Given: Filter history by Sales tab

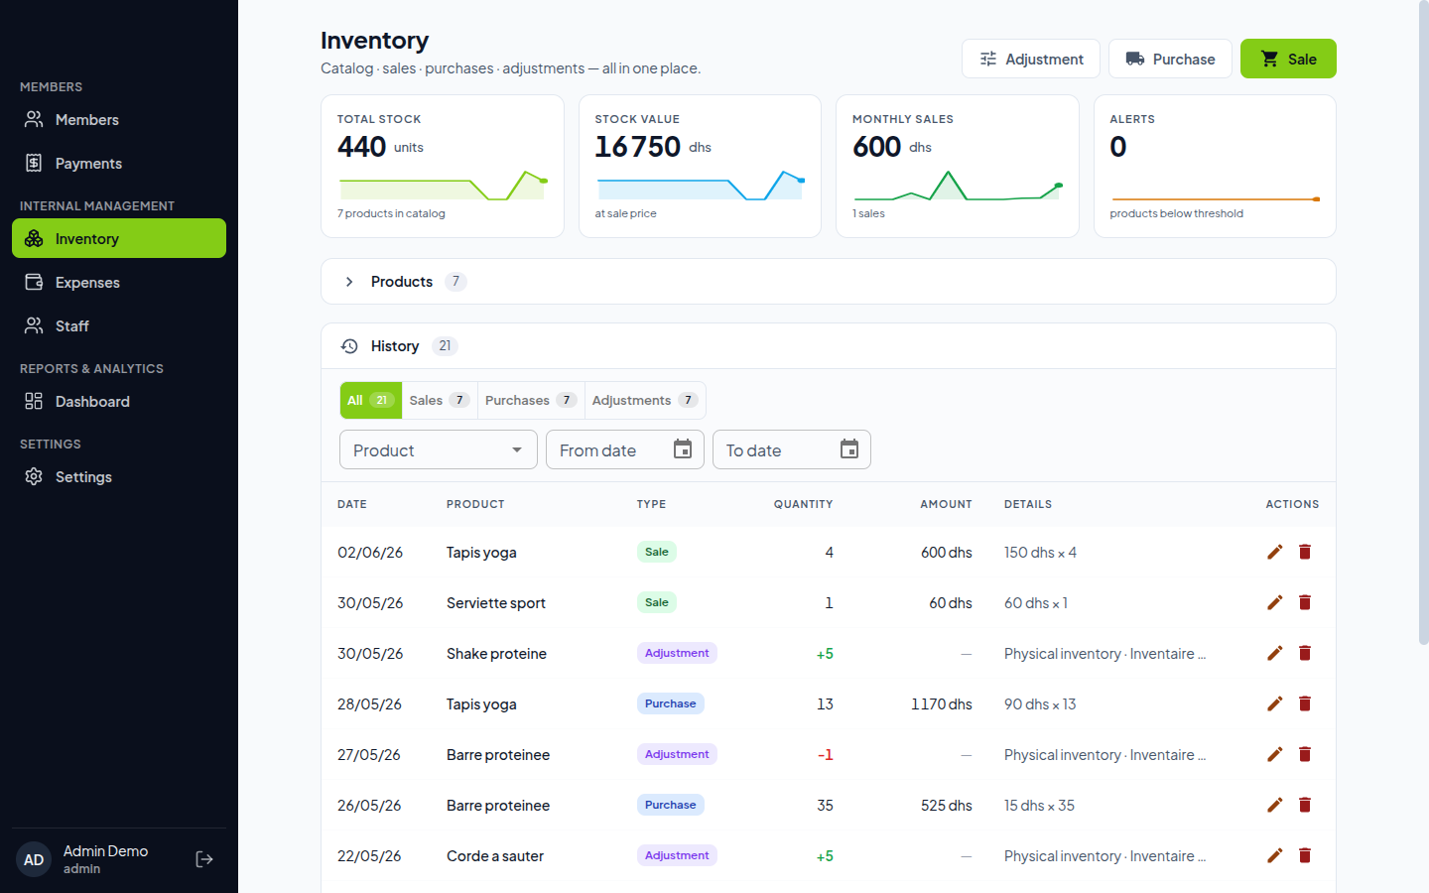Looking at the screenshot, I should [440, 400].
